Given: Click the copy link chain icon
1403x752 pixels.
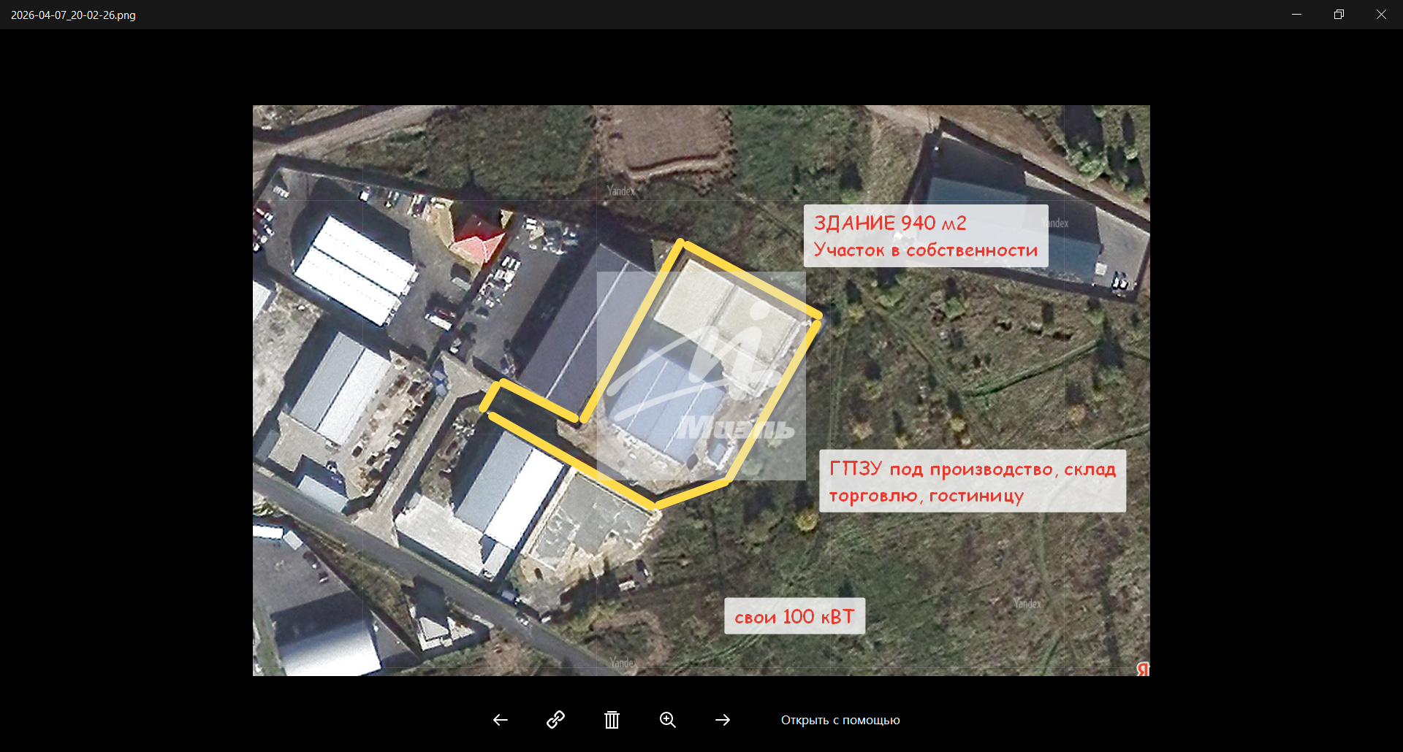Looking at the screenshot, I should 555,720.
